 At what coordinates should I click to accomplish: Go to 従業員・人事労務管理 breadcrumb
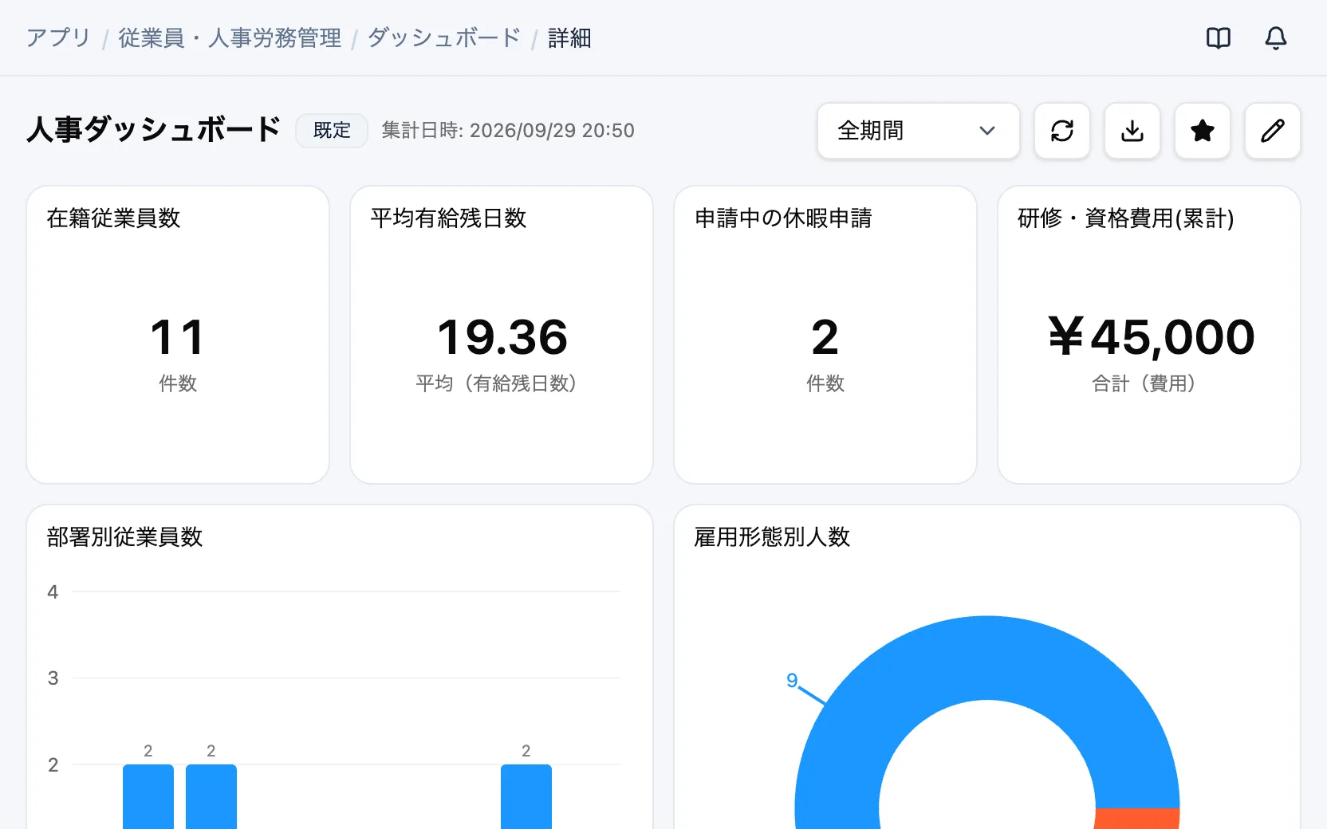230,38
